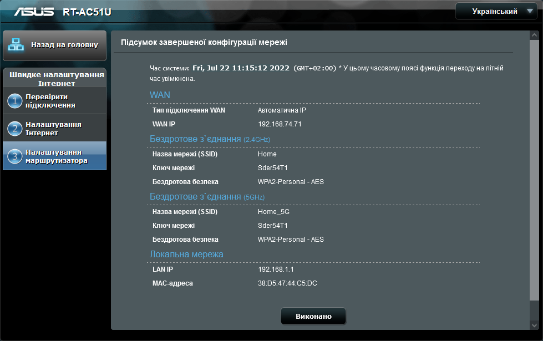Click 5GHz network key Sder54T1
The height and width of the screenshot is (341, 543).
point(272,225)
